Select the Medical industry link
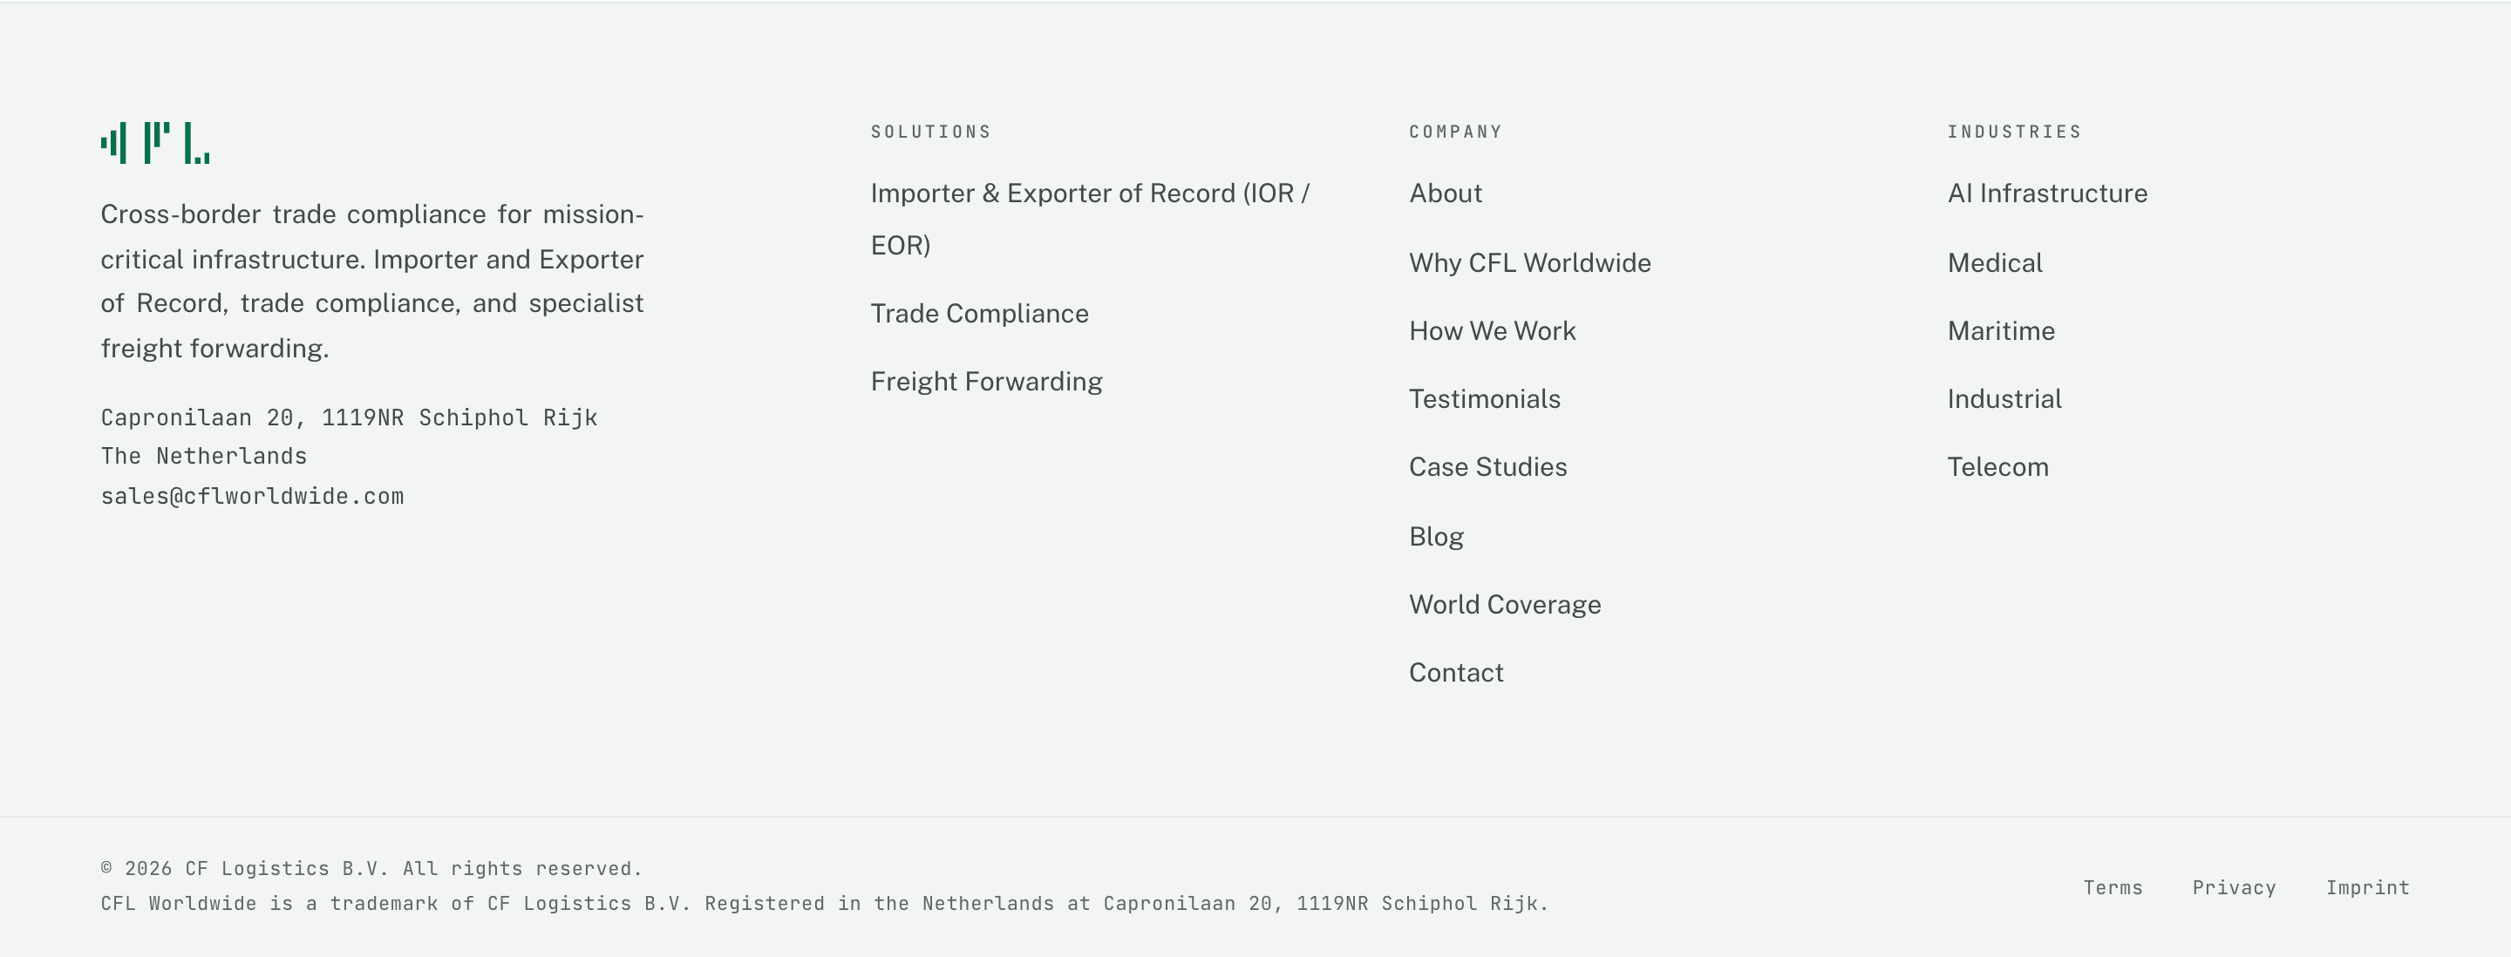The width and height of the screenshot is (2511, 957). pos(1994,263)
